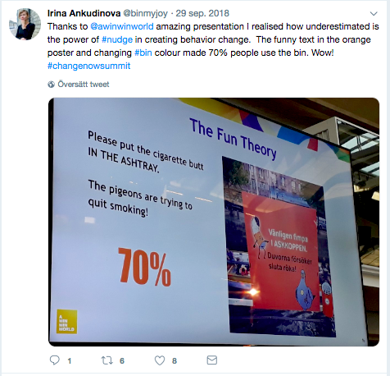The width and height of the screenshot is (390, 376).
Task: Click the retweet count of 6
Action: pos(122,361)
